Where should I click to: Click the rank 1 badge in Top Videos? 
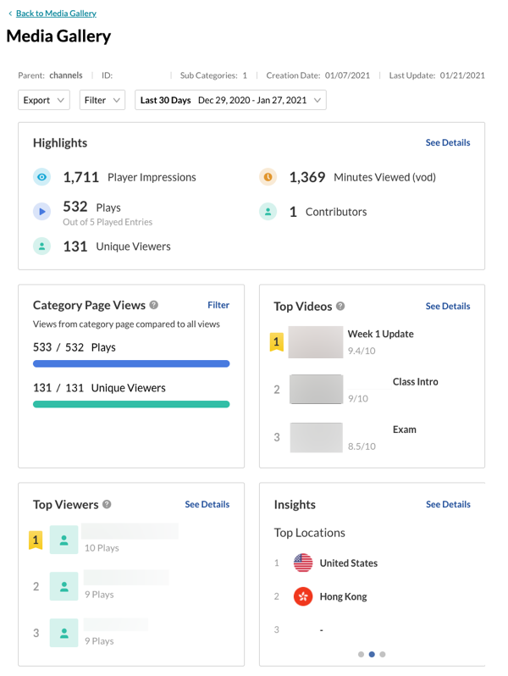pyautogui.click(x=276, y=342)
